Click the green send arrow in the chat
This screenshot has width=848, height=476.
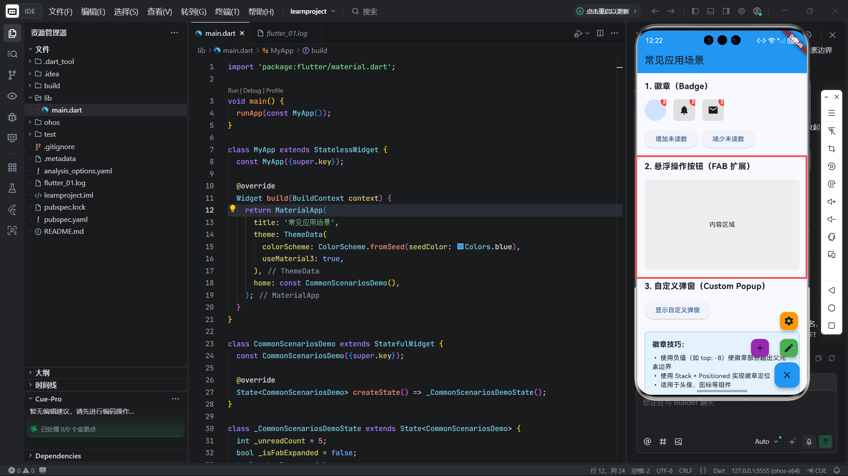click(x=825, y=441)
